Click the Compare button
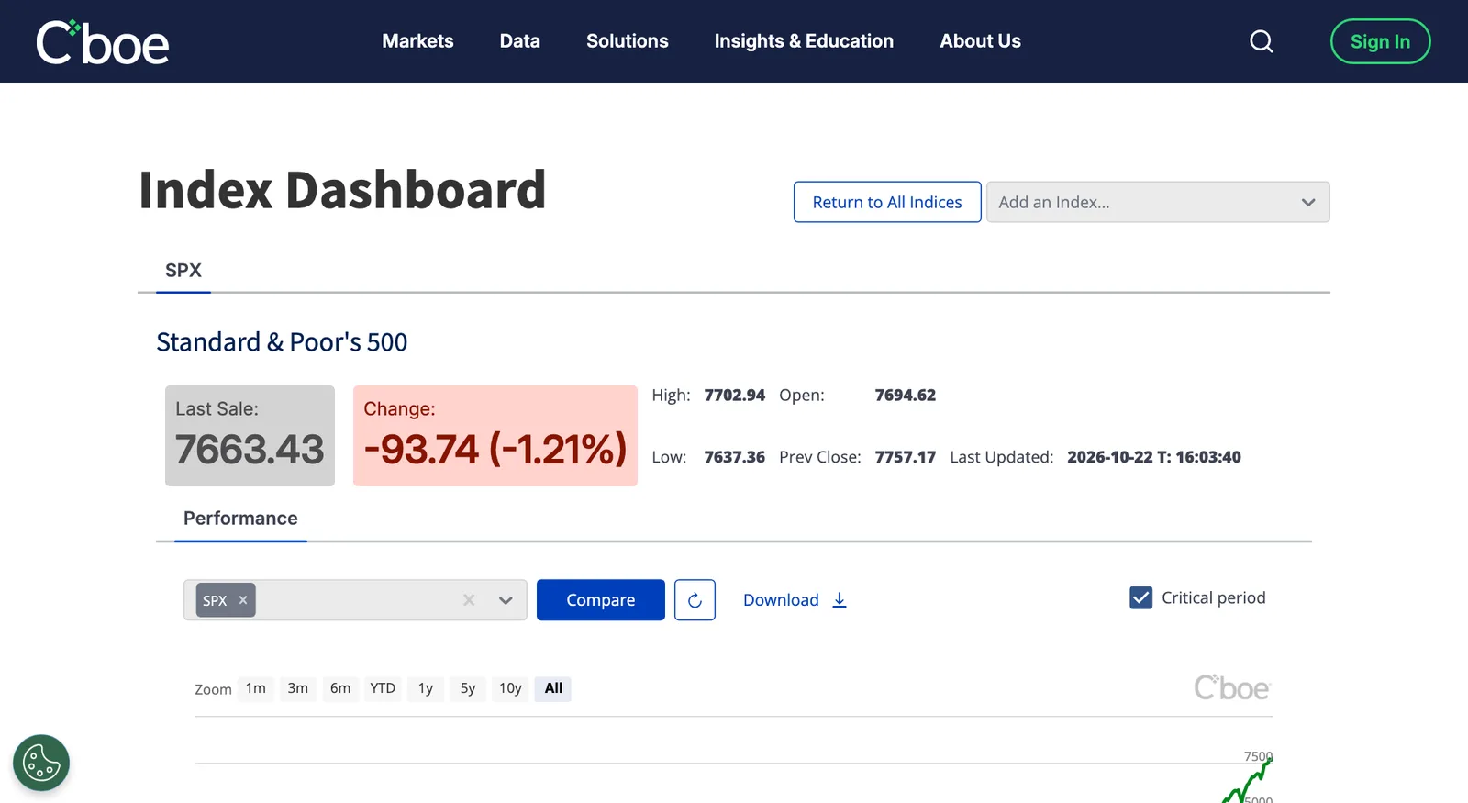This screenshot has width=1468, height=803. click(601, 600)
